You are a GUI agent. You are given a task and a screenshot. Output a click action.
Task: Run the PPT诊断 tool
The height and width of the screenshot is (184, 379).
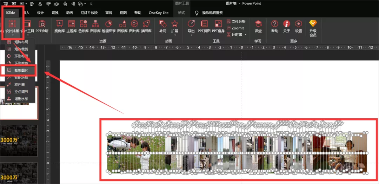(x=42, y=27)
